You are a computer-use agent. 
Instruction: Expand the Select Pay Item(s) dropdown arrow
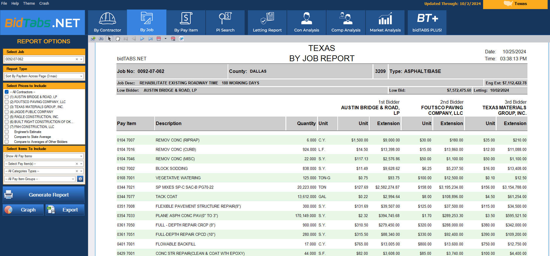tap(81, 164)
